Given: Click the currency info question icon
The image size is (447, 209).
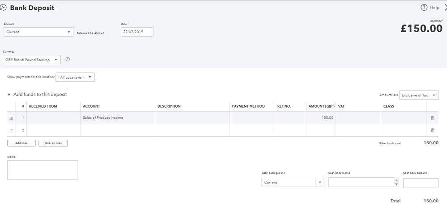Looking at the screenshot, I should pos(68,59).
